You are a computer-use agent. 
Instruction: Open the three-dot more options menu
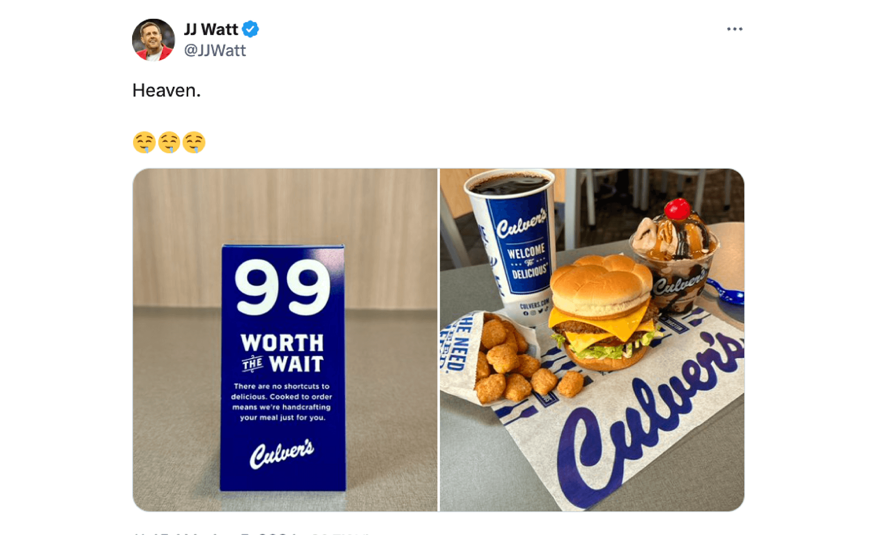pos(734,29)
